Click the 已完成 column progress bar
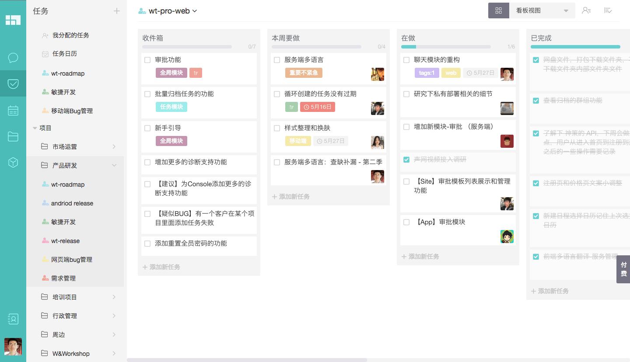The height and width of the screenshot is (362, 630). tap(576, 46)
